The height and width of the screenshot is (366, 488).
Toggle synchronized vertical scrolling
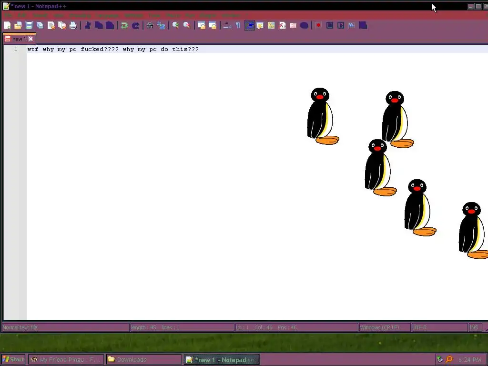click(202, 26)
